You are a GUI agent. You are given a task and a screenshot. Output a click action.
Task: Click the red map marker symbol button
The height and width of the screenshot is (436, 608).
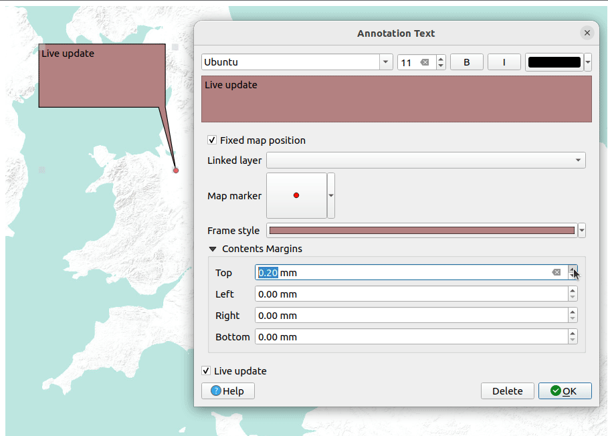pyautogui.click(x=296, y=195)
